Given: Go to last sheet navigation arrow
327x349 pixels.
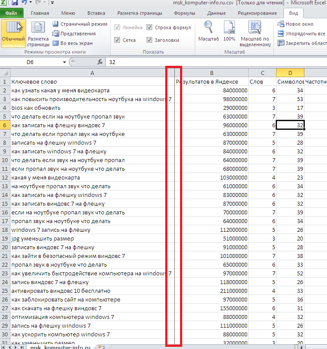Looking at the screenshot, I should pyautogui.click(x=22, y=347).
